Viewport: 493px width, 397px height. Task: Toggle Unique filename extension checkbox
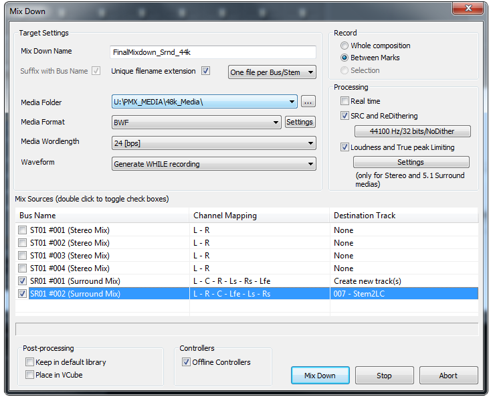[x=205, y=71]
